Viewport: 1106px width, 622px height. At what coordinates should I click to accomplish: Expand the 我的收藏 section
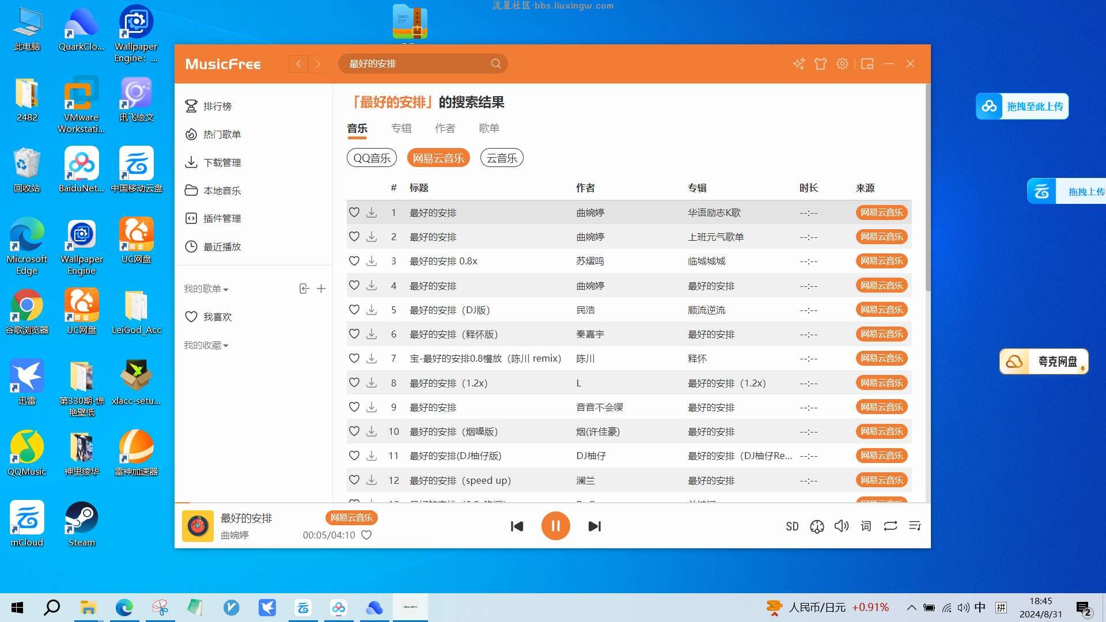pos(206,345)
